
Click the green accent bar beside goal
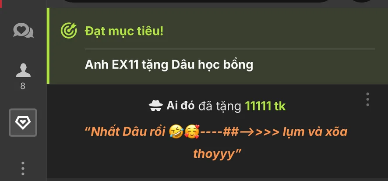[x=48, y=46]
